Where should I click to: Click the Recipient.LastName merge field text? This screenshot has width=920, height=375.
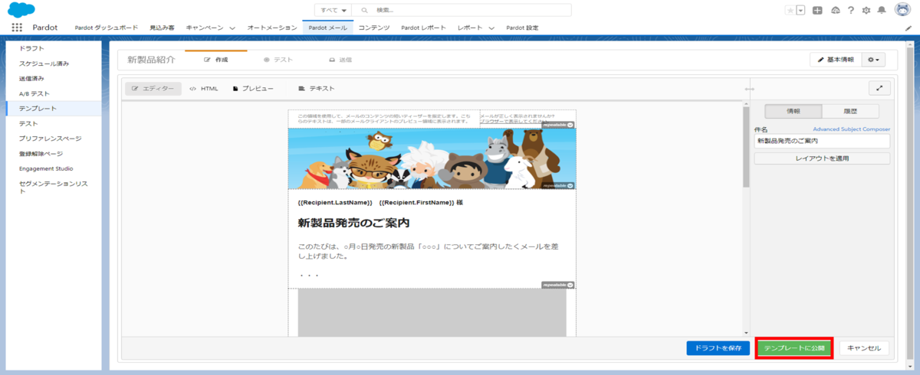pyautogui.click(x=335, y=203)
